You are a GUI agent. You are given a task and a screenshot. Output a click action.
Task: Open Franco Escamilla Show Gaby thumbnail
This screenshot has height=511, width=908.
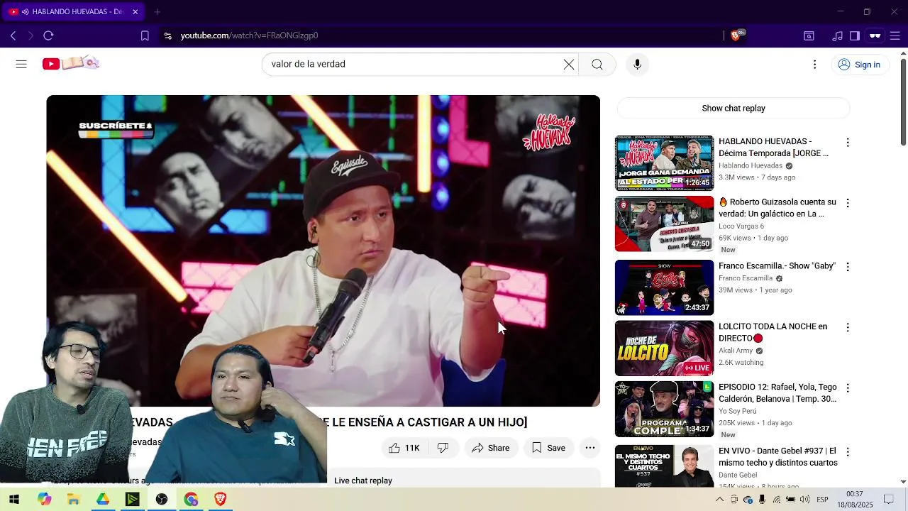tap(664, 287)
